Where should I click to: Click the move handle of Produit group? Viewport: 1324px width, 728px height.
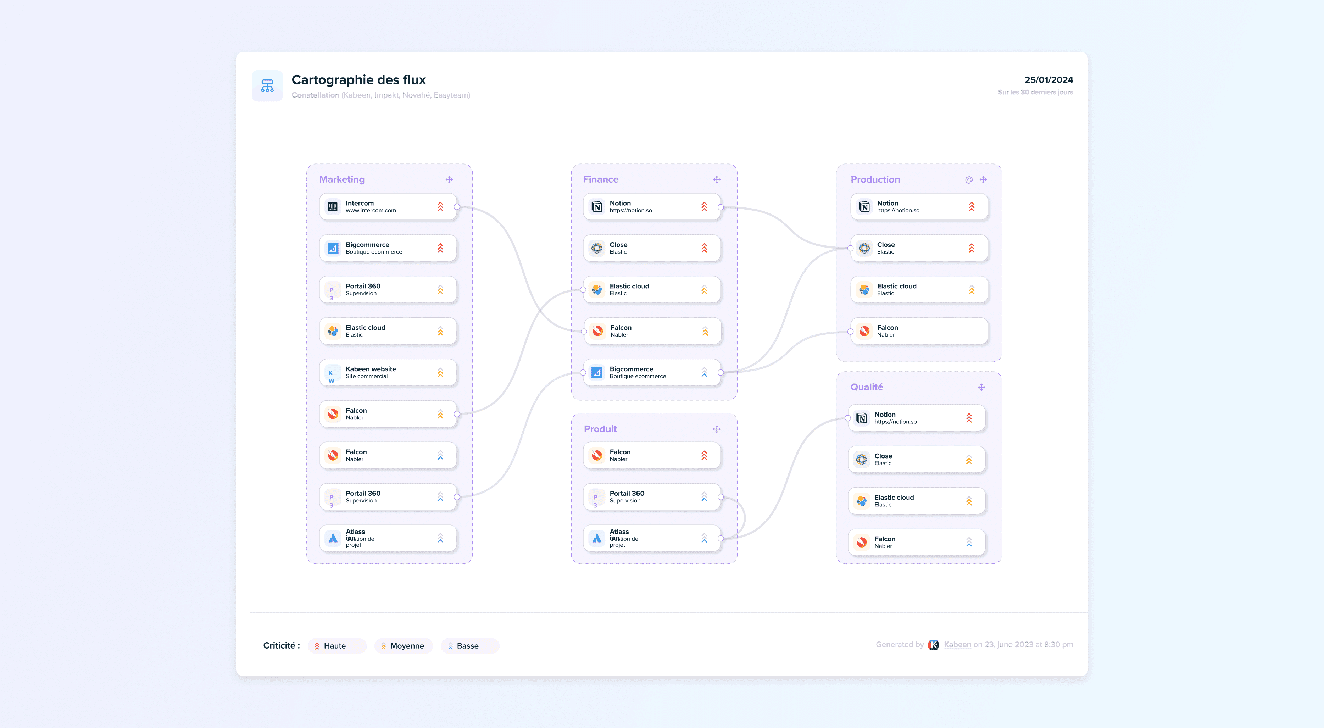pos(717,429)
